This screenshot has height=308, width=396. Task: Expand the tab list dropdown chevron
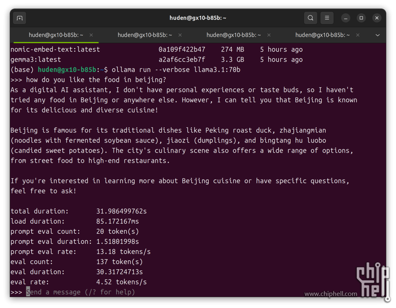(x=377, y=35)
